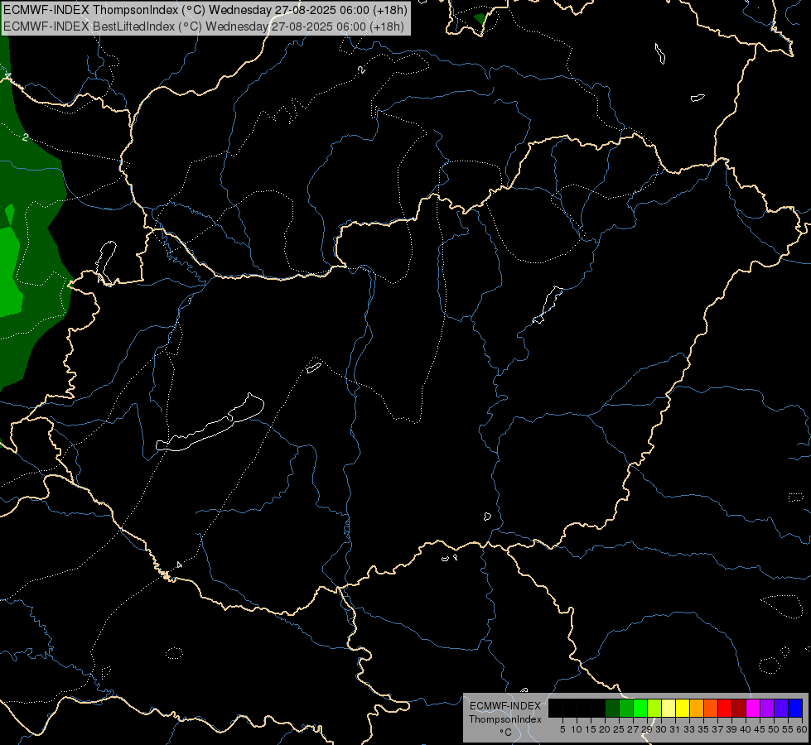This screenshot has height=745, width=811.
Task: Select the medium green 25-27 legend swatch
Action: pyautogui.click(x=626, y=708)
